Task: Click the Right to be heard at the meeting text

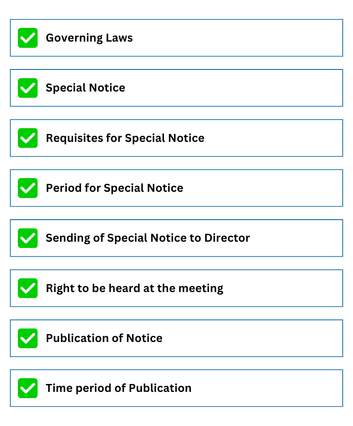Action: coord(135,288)
